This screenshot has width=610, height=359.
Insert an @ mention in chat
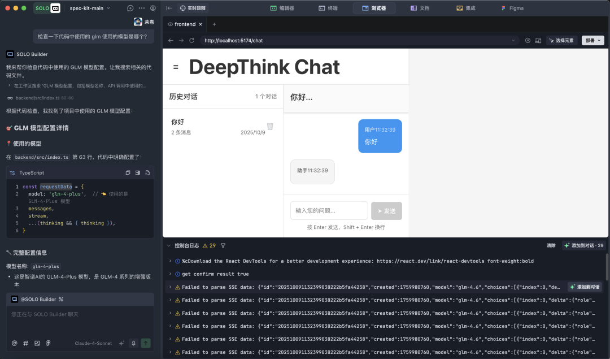click(14, 343)
